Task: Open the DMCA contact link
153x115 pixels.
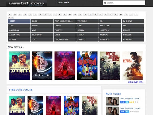Action: (x=67, y=3)
